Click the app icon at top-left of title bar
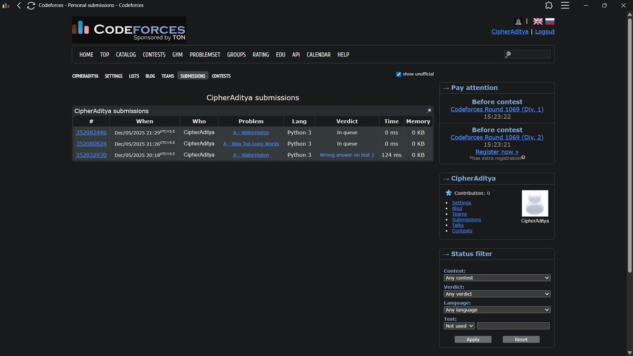 (6, 5)
